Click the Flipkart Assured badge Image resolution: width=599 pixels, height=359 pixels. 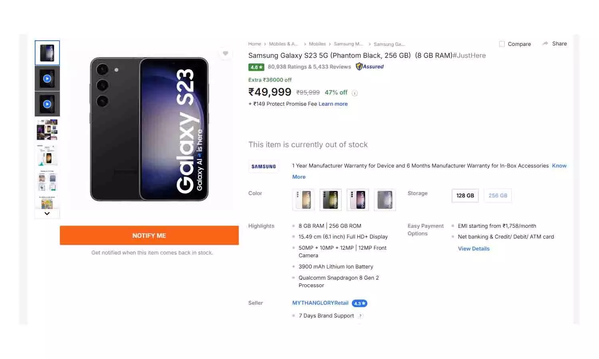pos(369,67)
